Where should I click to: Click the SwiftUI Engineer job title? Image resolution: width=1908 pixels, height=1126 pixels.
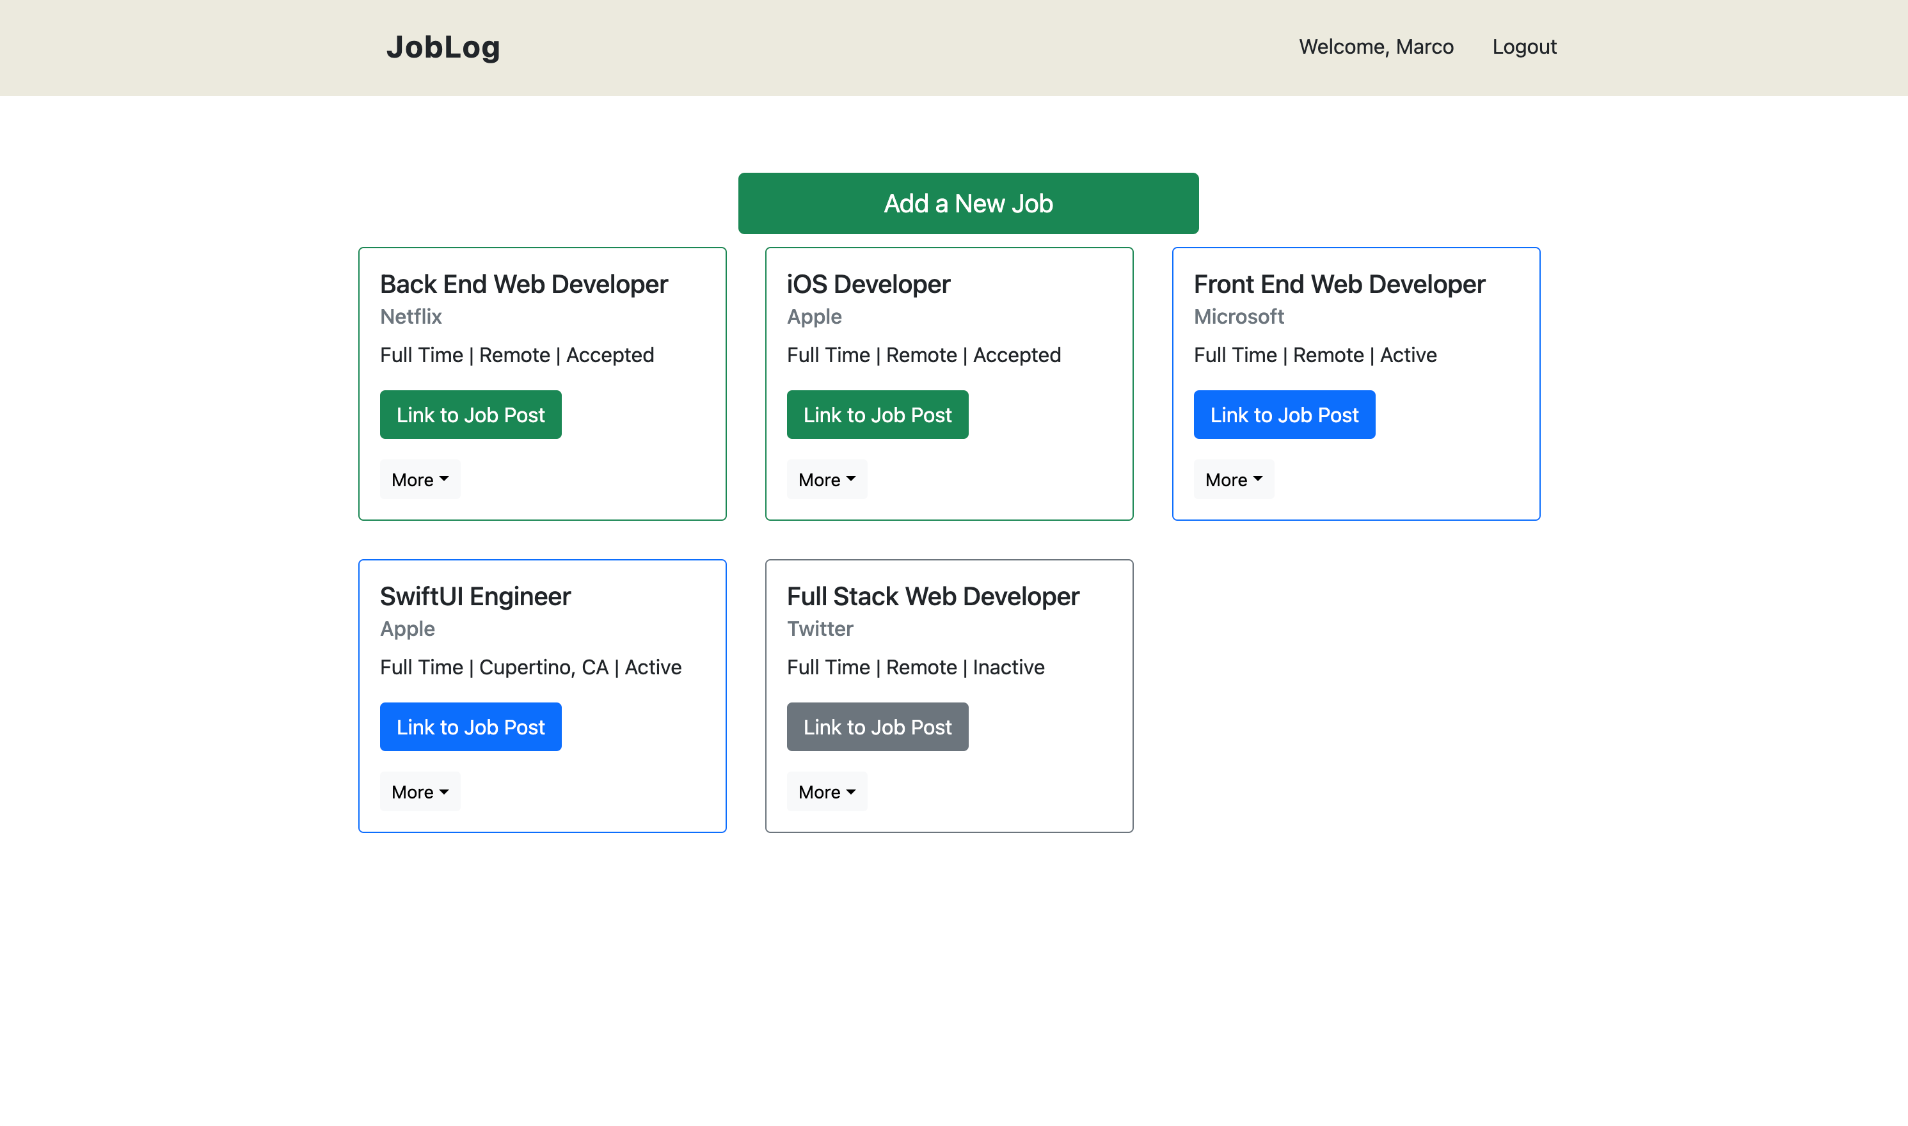[x=475, y=596]
